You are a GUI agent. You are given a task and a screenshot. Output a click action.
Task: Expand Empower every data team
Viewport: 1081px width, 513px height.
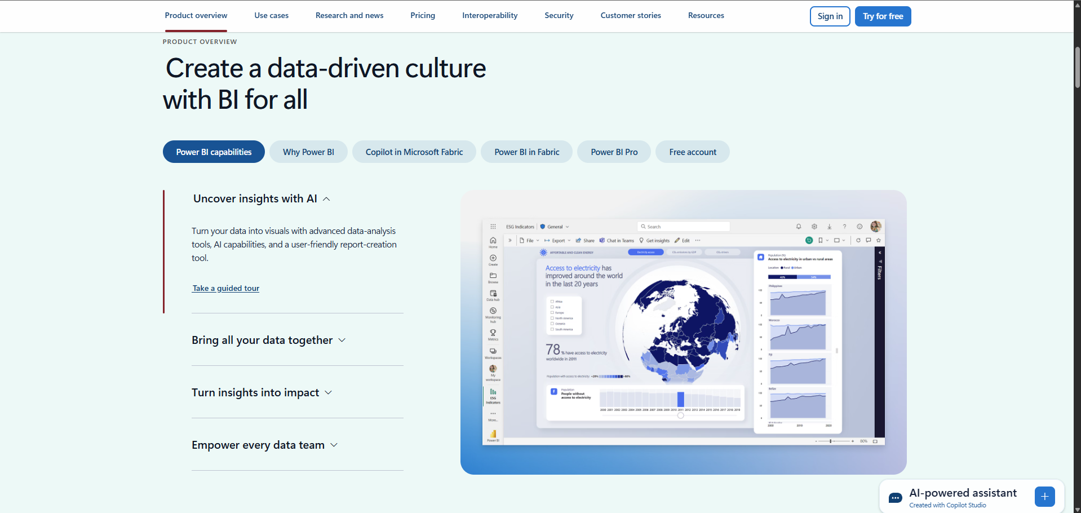coord(265,445)
